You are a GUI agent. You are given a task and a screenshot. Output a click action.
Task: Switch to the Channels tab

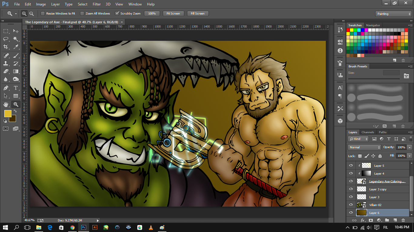[x=368, y=132]
